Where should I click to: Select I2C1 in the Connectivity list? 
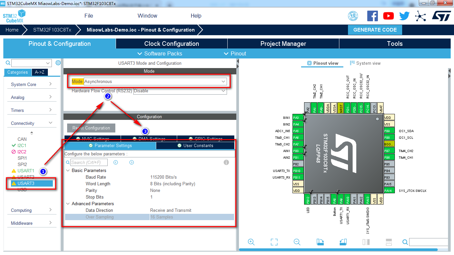[x=22, y=145]
